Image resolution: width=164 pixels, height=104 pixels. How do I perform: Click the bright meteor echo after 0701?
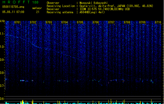coord(22,81)
